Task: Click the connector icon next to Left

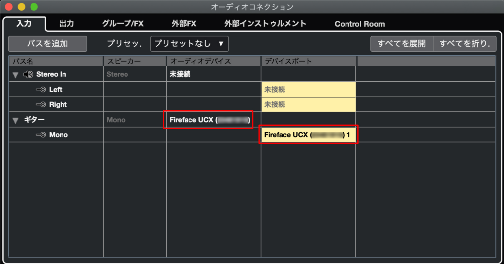Action: [x=41, y=90]
